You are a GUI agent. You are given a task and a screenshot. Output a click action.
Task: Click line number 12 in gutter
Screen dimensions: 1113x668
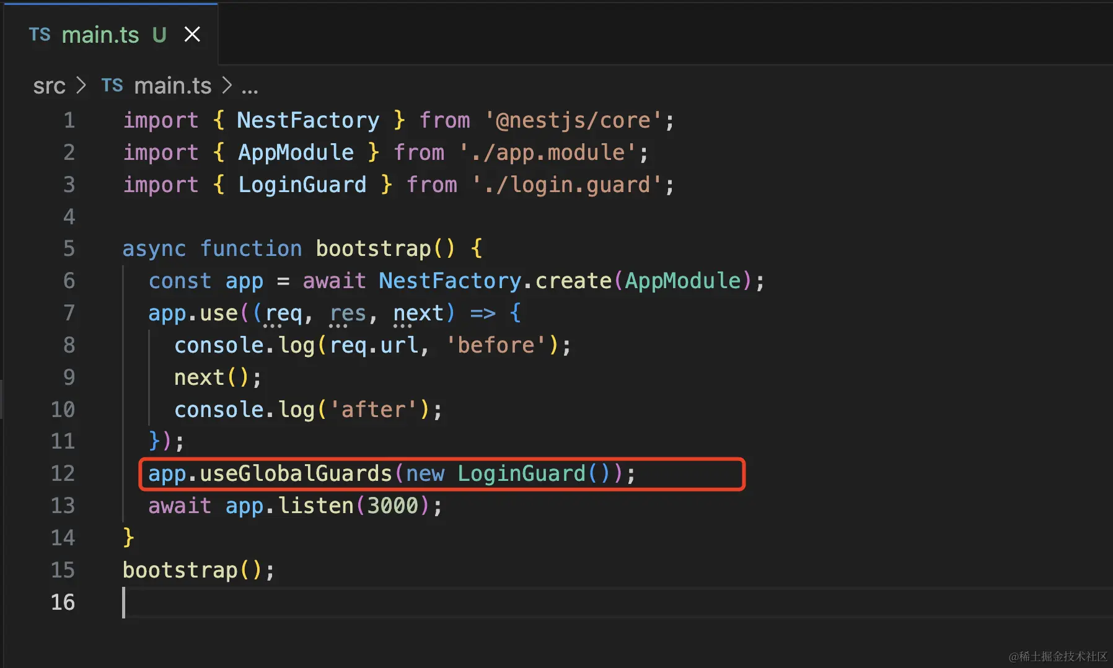tap(63, 473)
